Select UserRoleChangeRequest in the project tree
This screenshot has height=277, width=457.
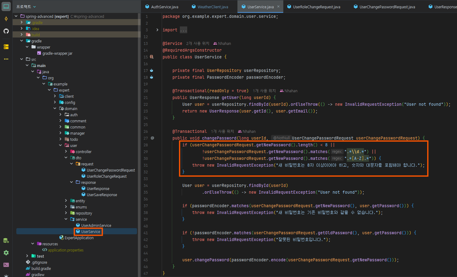click(107, 176)
